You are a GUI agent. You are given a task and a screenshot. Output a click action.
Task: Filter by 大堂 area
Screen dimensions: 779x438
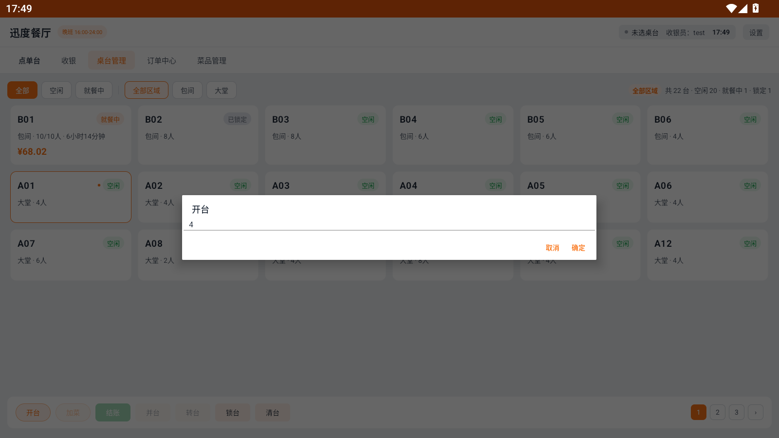222,90
